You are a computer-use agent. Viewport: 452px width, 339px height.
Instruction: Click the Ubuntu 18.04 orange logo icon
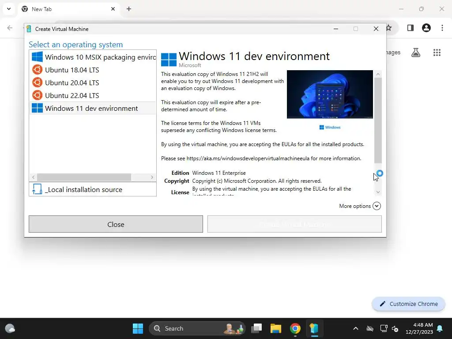[37, 70]
